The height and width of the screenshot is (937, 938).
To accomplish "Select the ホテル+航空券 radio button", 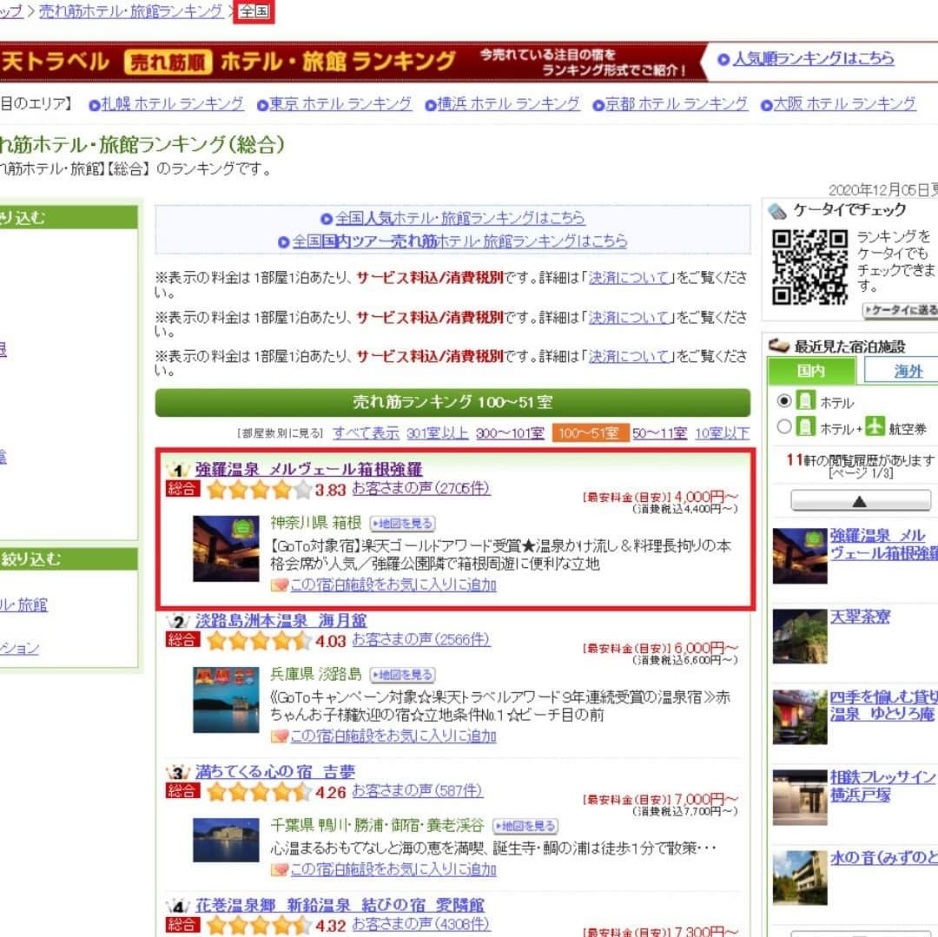I will click(x=784, y=427).
